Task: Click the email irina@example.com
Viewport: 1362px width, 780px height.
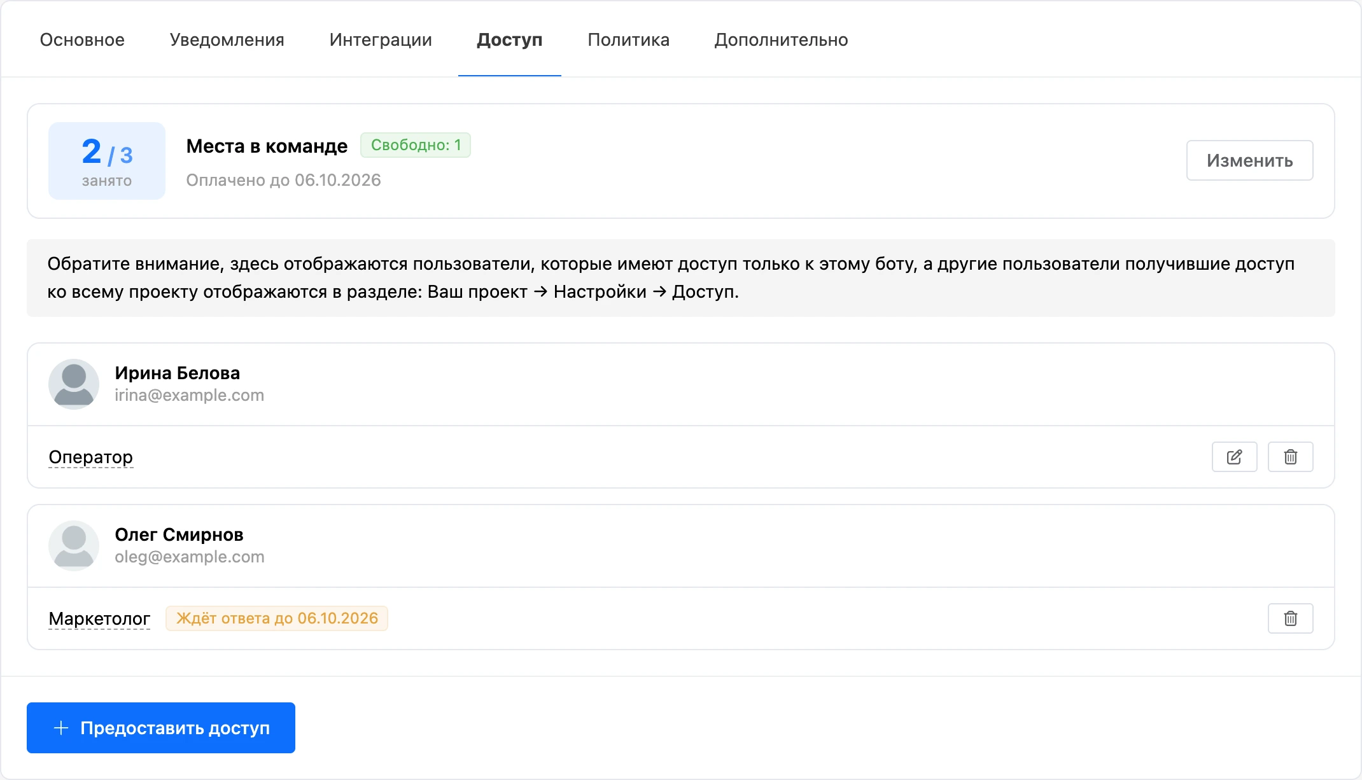Action: tap(189, 395)
